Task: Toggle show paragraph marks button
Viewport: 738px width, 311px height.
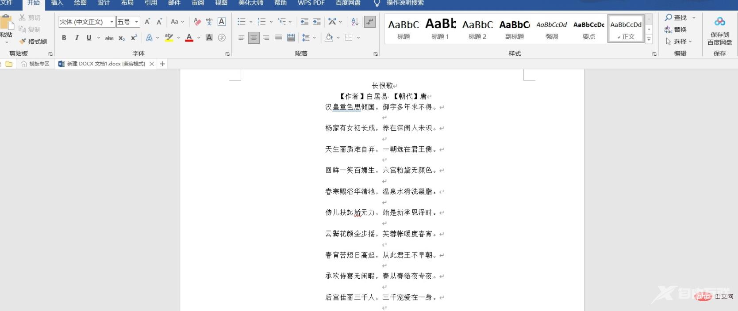Action: (x=370, y=22)
